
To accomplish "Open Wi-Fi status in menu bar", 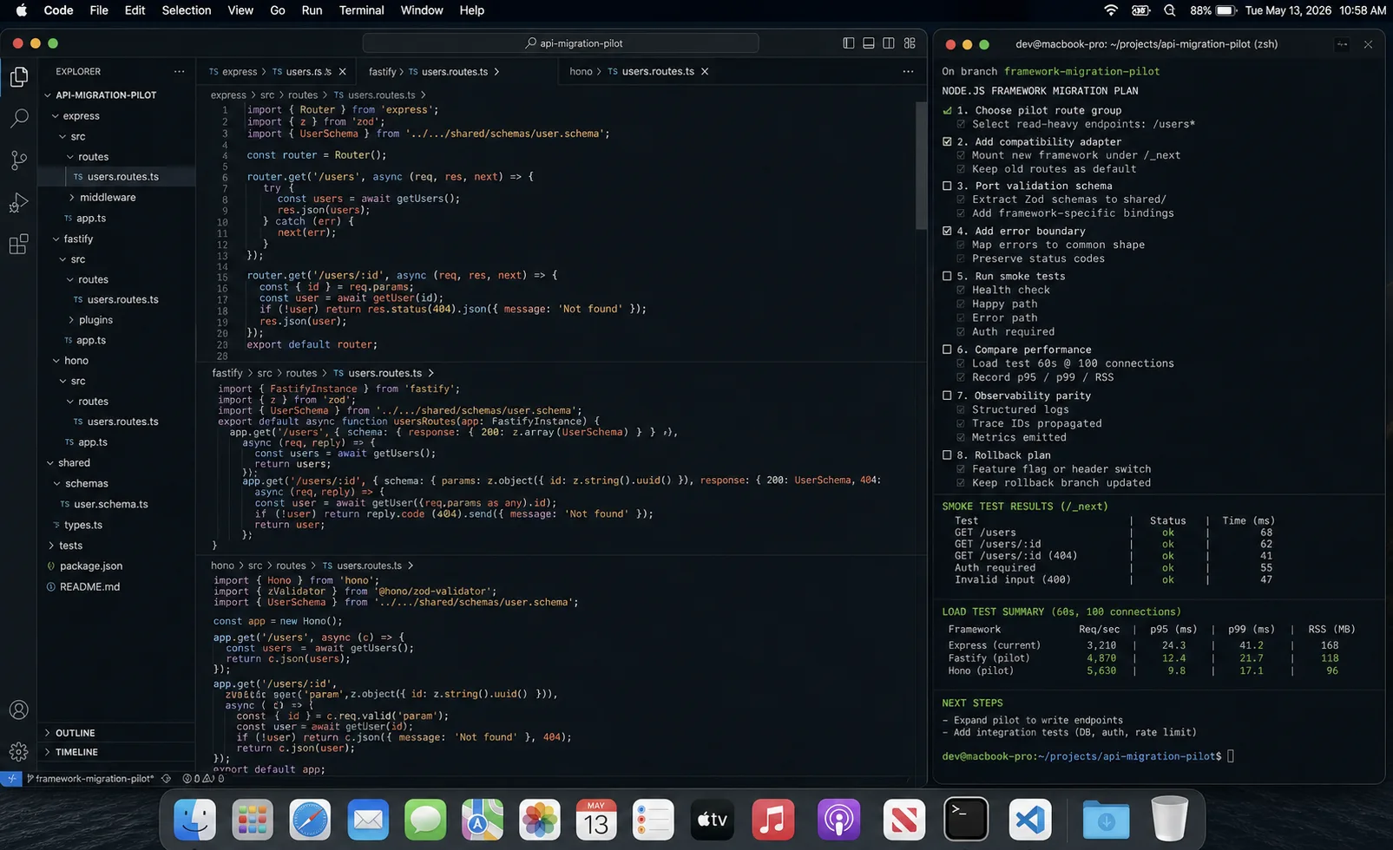I will click(1111, 10).
